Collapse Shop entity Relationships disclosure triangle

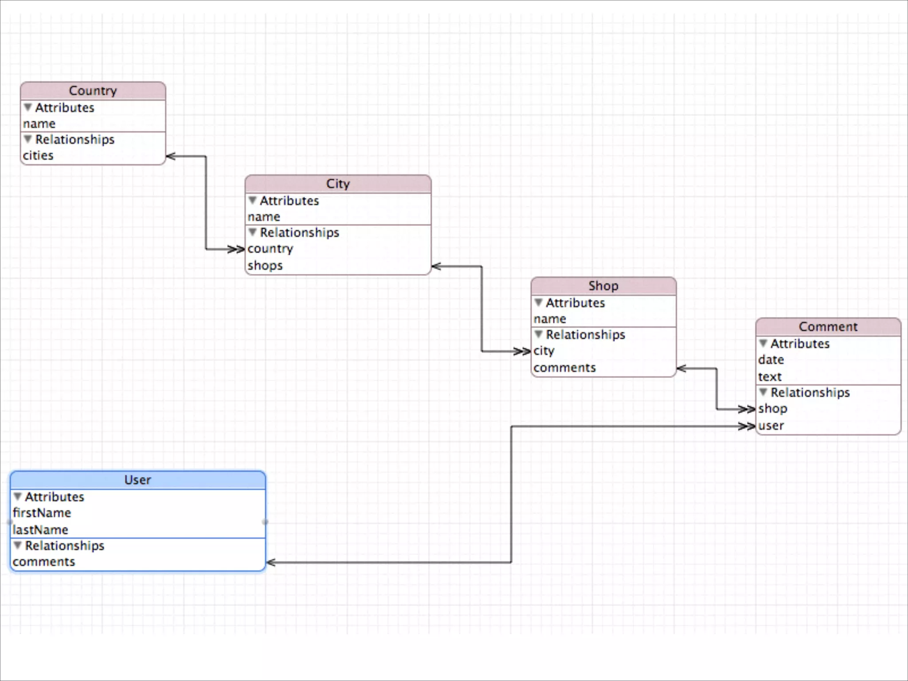click(538, 334)
